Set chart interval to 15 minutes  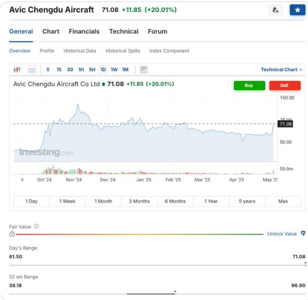point(59,70)
